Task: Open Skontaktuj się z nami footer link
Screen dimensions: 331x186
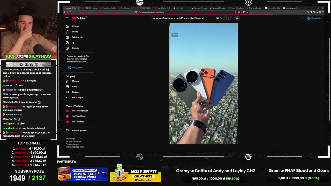Action: [x=75, y=147]
